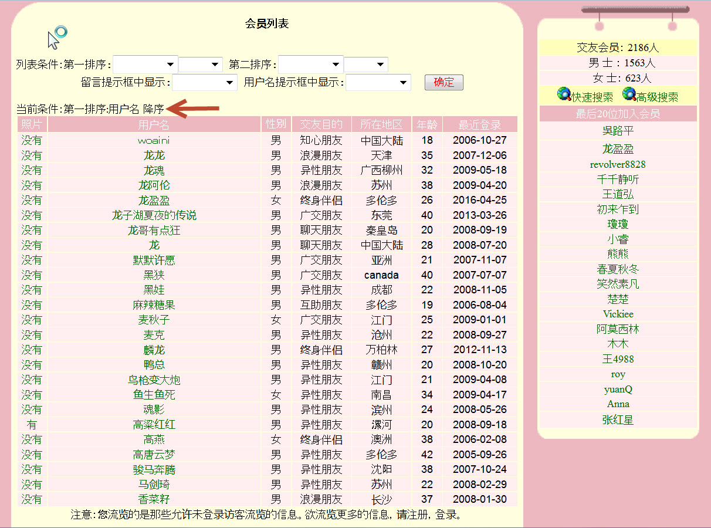
Task: Open member profile 高粱红红
Action: (x=154, y=425)
